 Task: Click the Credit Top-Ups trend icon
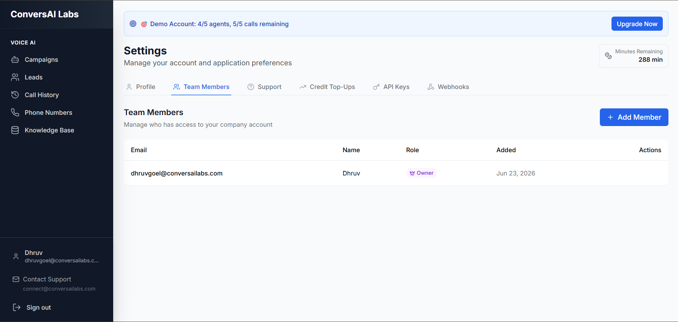point(303,87)
